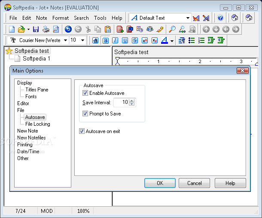Screen dimensions: 262x218
Task: Click the Find magnifying glass icon
Action: pos(172,29)
